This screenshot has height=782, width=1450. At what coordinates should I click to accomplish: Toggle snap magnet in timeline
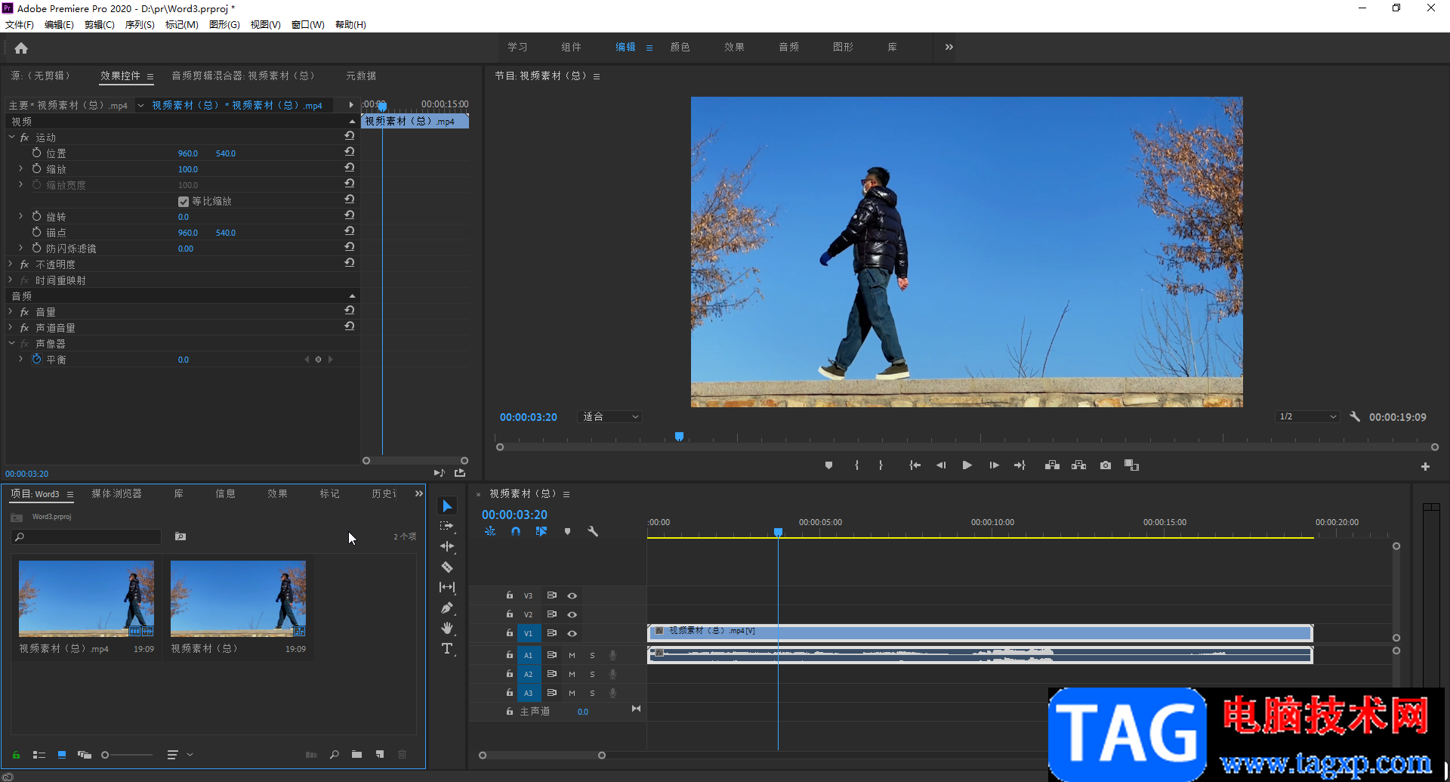516,531
